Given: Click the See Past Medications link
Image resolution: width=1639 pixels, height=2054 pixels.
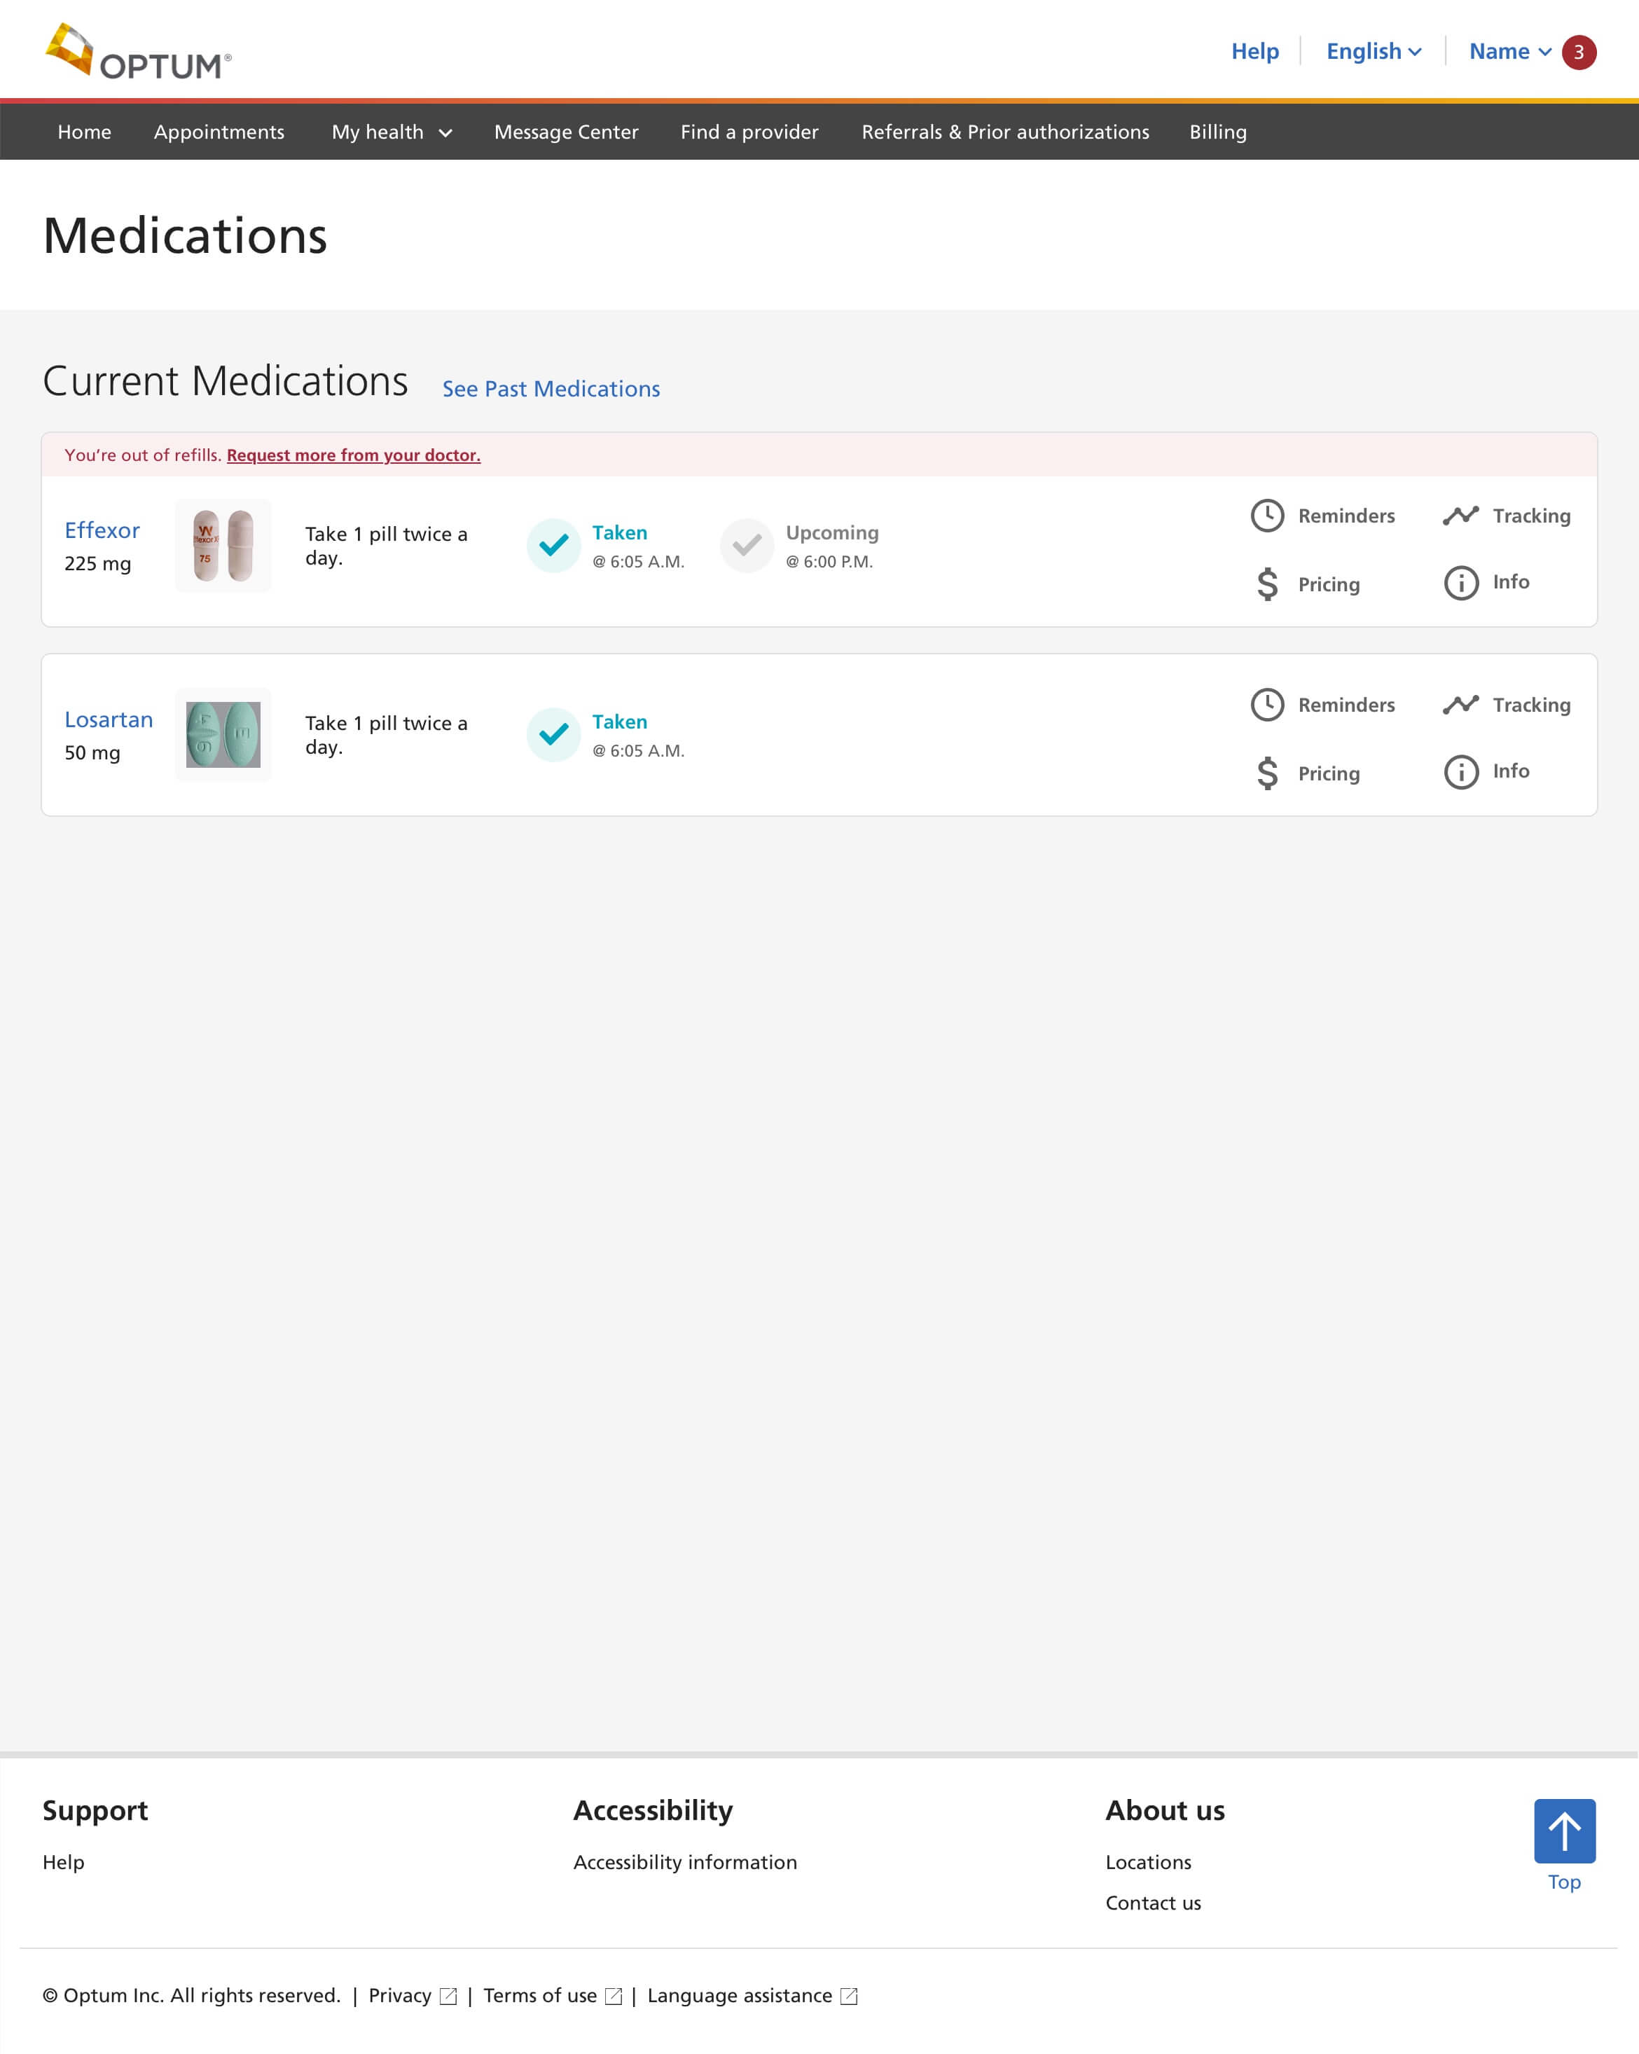Looking at the screenshot, I should coord(551,389).
